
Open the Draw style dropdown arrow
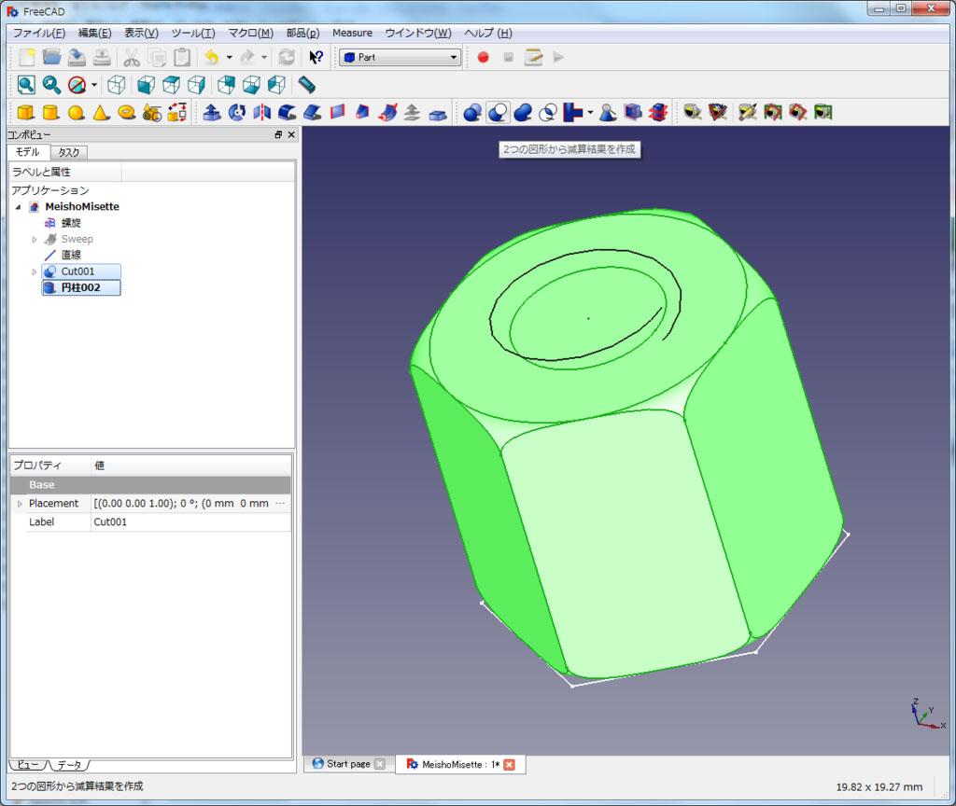pos(94,85)
